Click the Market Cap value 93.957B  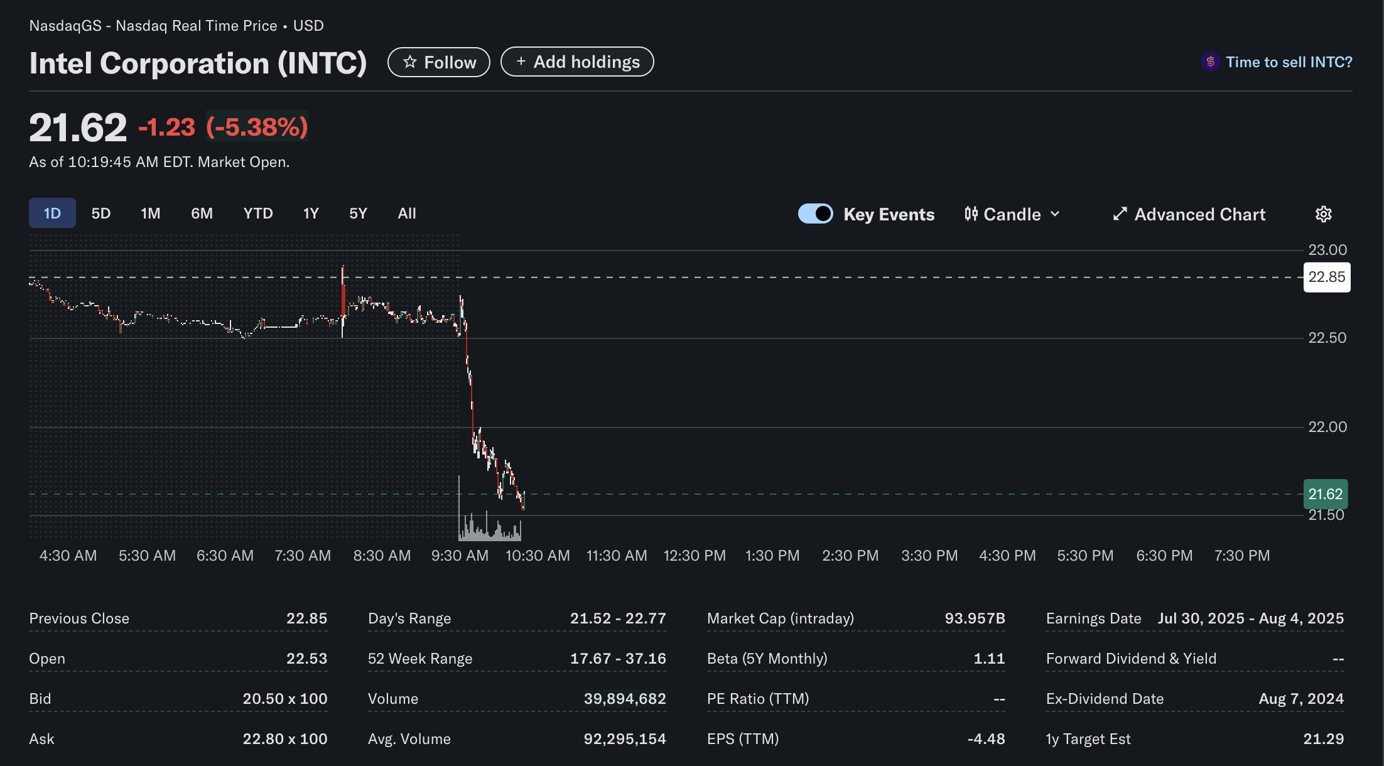pos(975,618)
